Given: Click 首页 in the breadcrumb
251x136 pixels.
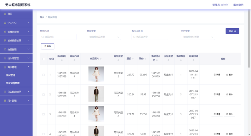Looking at the screenshot, I should pos(42,17).
